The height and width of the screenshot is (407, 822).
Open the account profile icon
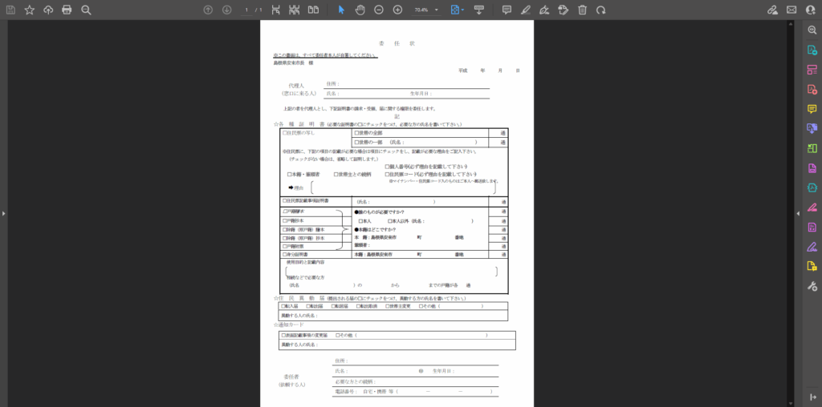pos(811,10)
